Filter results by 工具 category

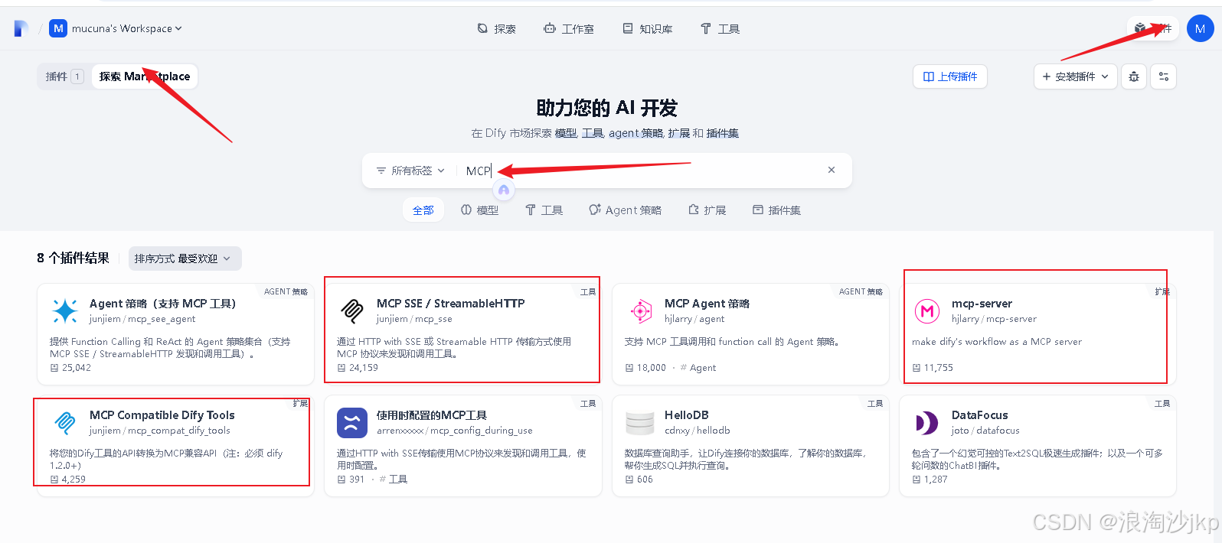click(544, 210)
